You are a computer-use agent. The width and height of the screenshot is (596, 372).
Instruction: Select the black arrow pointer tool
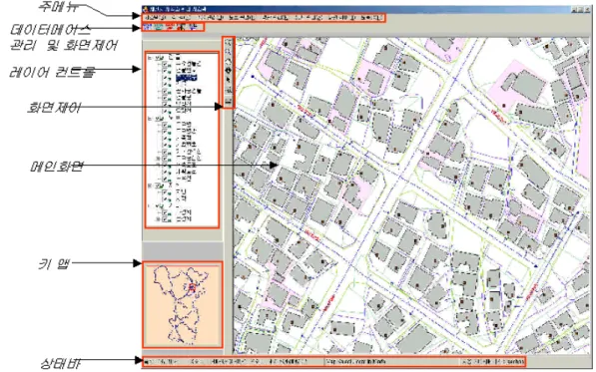coord(229,80)
